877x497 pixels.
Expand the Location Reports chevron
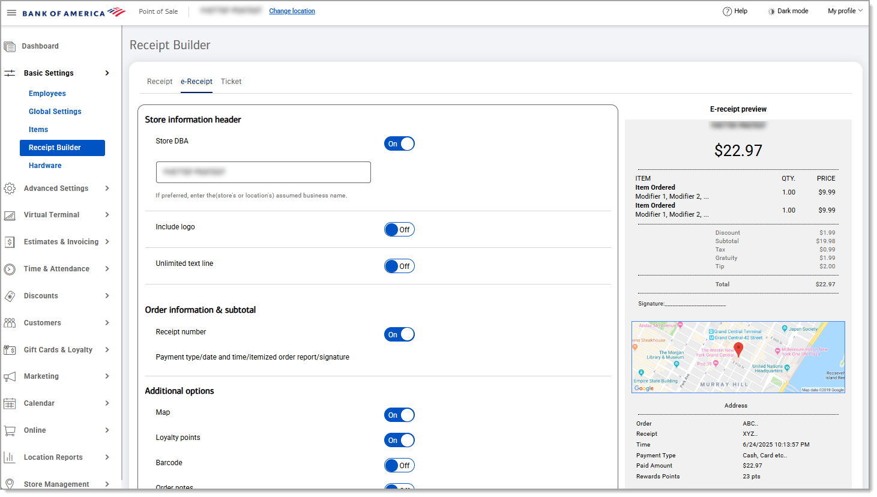tap(107, 457)
